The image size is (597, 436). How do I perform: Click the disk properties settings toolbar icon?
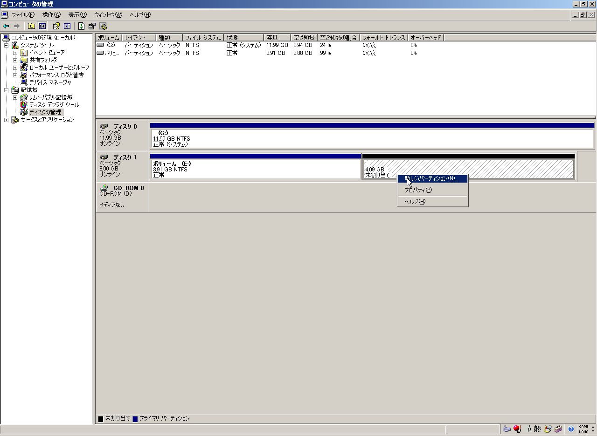[x=92, y=26]
